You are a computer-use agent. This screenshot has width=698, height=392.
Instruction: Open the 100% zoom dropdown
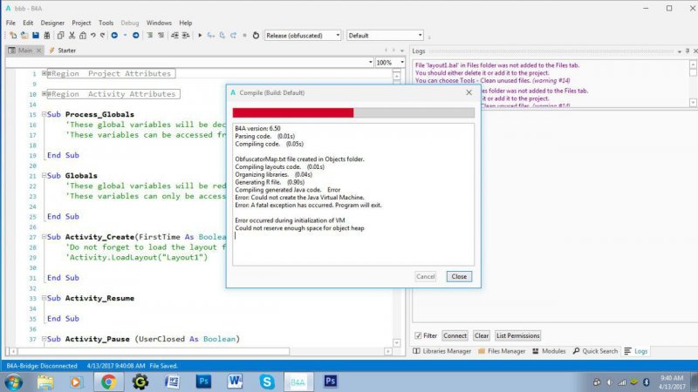[x=389, y=63]
